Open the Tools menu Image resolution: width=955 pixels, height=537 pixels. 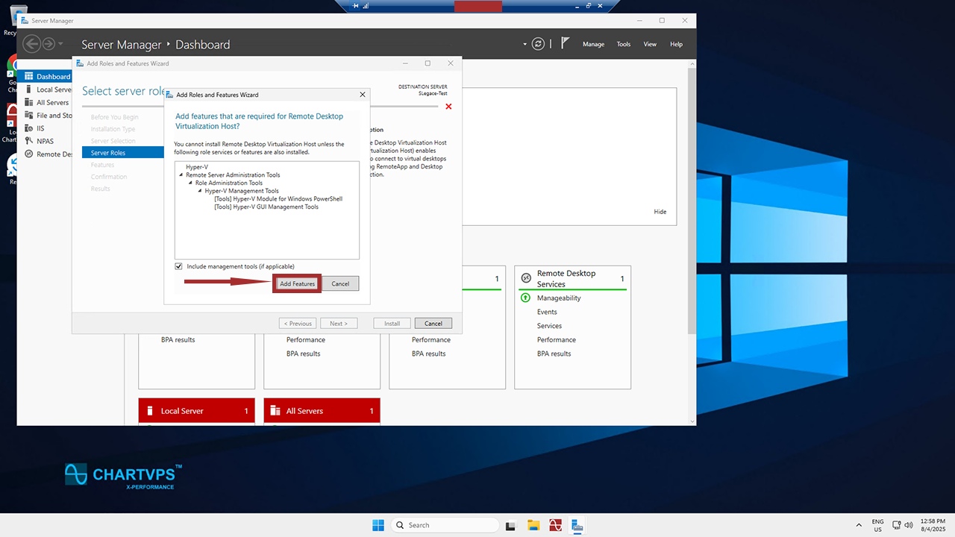[623, 44]
